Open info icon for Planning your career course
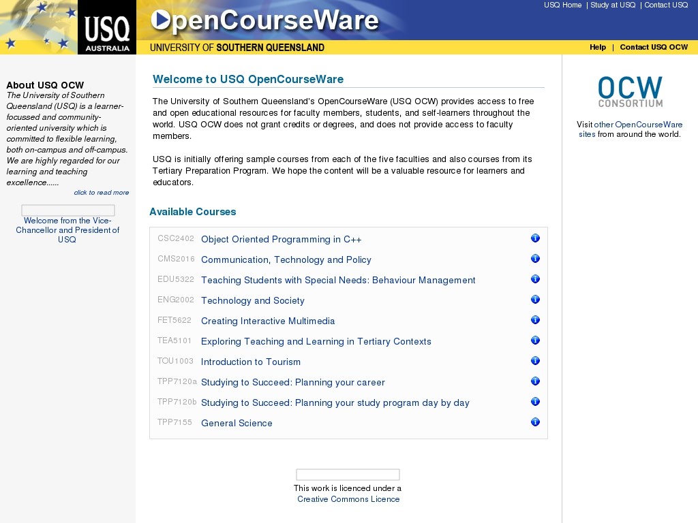The height and width of the screenshot is (523, 698). [x=535, y=381]
